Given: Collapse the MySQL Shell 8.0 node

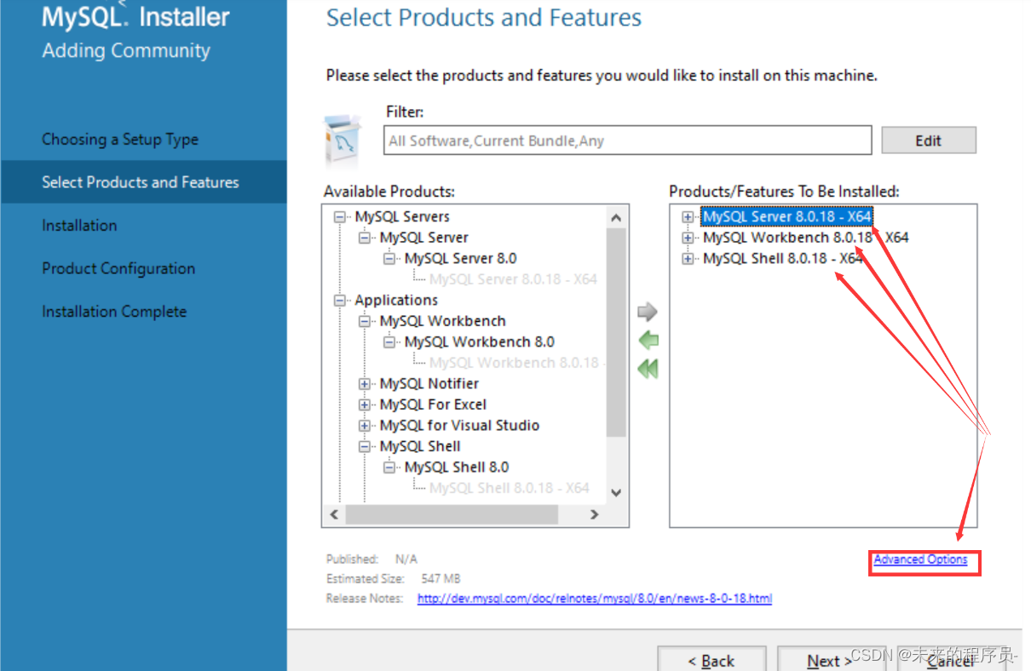Looking at the screenshot, I should point(390,467).
